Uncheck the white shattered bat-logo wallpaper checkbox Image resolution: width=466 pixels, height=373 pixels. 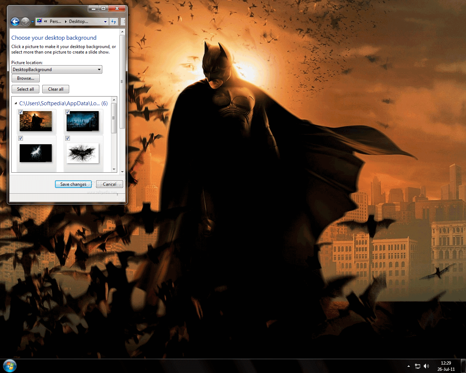(x=68, y=138)
